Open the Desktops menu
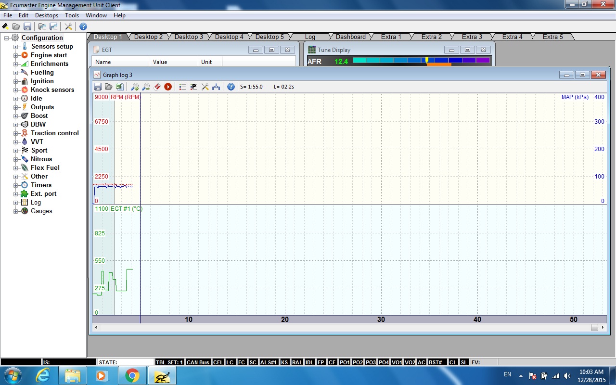The width and height of the screenshot is (616, 385). pos(46,15)
